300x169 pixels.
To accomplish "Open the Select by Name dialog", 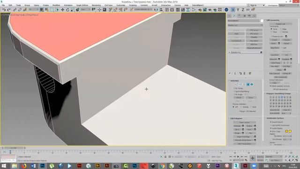I will (x=47, y=9).
